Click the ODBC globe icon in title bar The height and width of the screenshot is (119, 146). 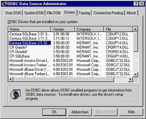tap(4, 4)
